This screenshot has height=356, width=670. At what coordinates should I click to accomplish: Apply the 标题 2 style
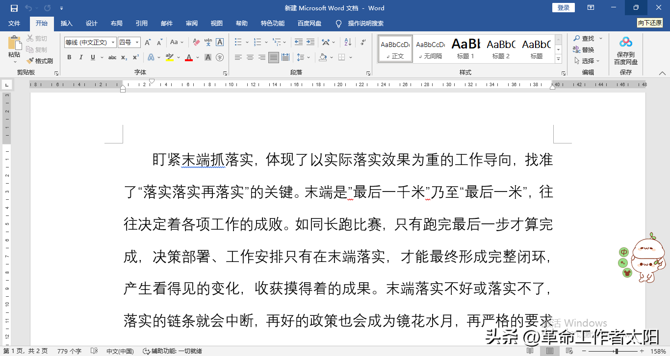coord(501,48)
